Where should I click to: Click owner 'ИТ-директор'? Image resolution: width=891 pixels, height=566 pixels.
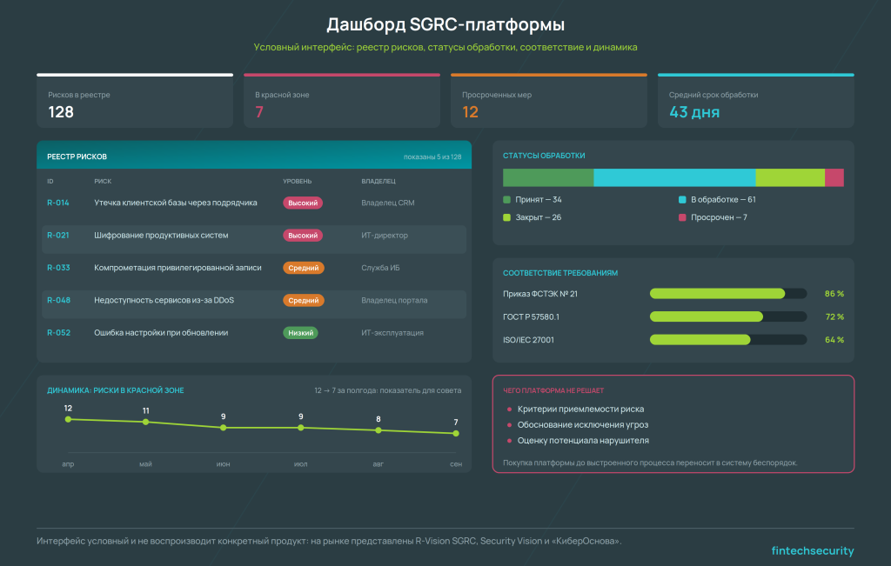pyautogui.click(x=385, y=235)
